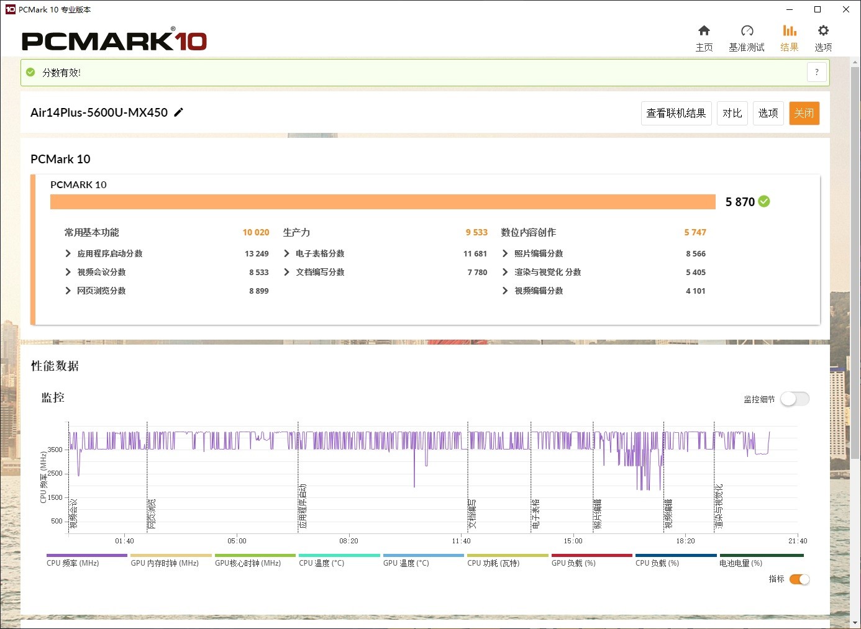Select CPU 频率 (MHz) legend swatch
This screenshot has width=861, height=629.
(x=87, y=556)
